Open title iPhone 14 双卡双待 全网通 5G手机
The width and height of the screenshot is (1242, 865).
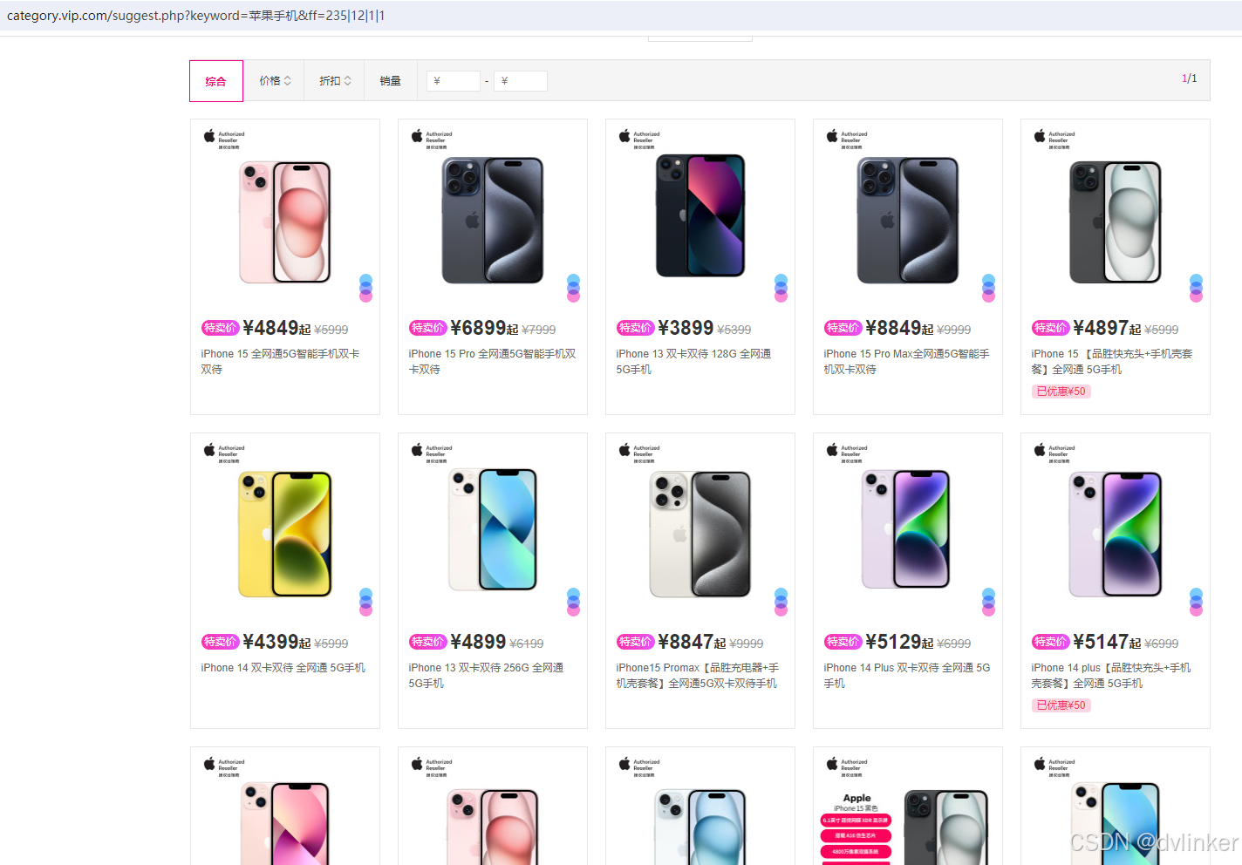tap(283, 668)
